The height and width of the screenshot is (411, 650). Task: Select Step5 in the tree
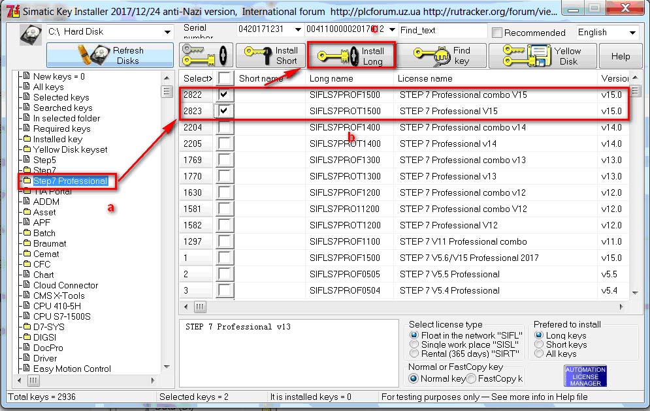44,160
